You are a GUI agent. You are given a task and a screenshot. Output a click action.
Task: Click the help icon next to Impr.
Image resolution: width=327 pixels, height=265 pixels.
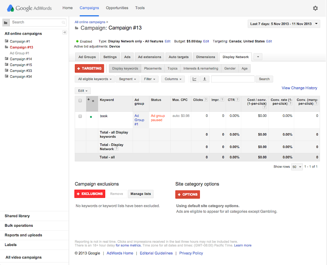click(223, 100)
